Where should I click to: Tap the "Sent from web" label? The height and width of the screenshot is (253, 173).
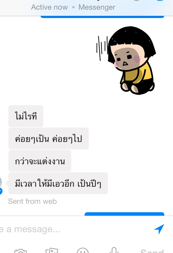[32, 201]
